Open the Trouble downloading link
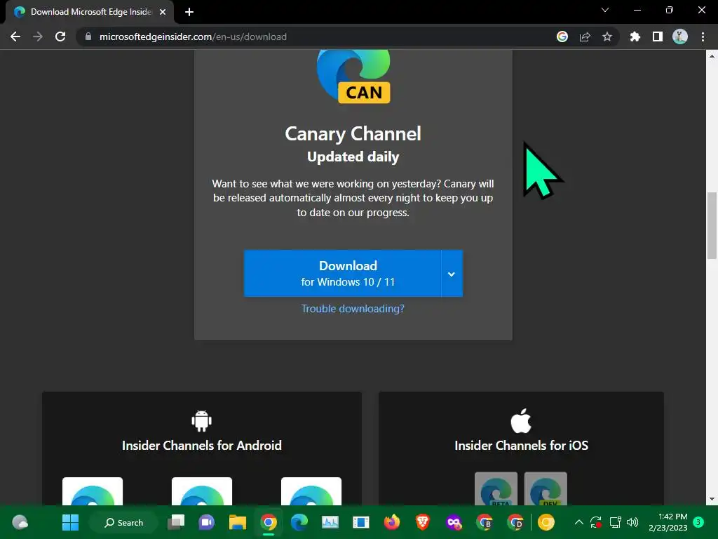 353,309
